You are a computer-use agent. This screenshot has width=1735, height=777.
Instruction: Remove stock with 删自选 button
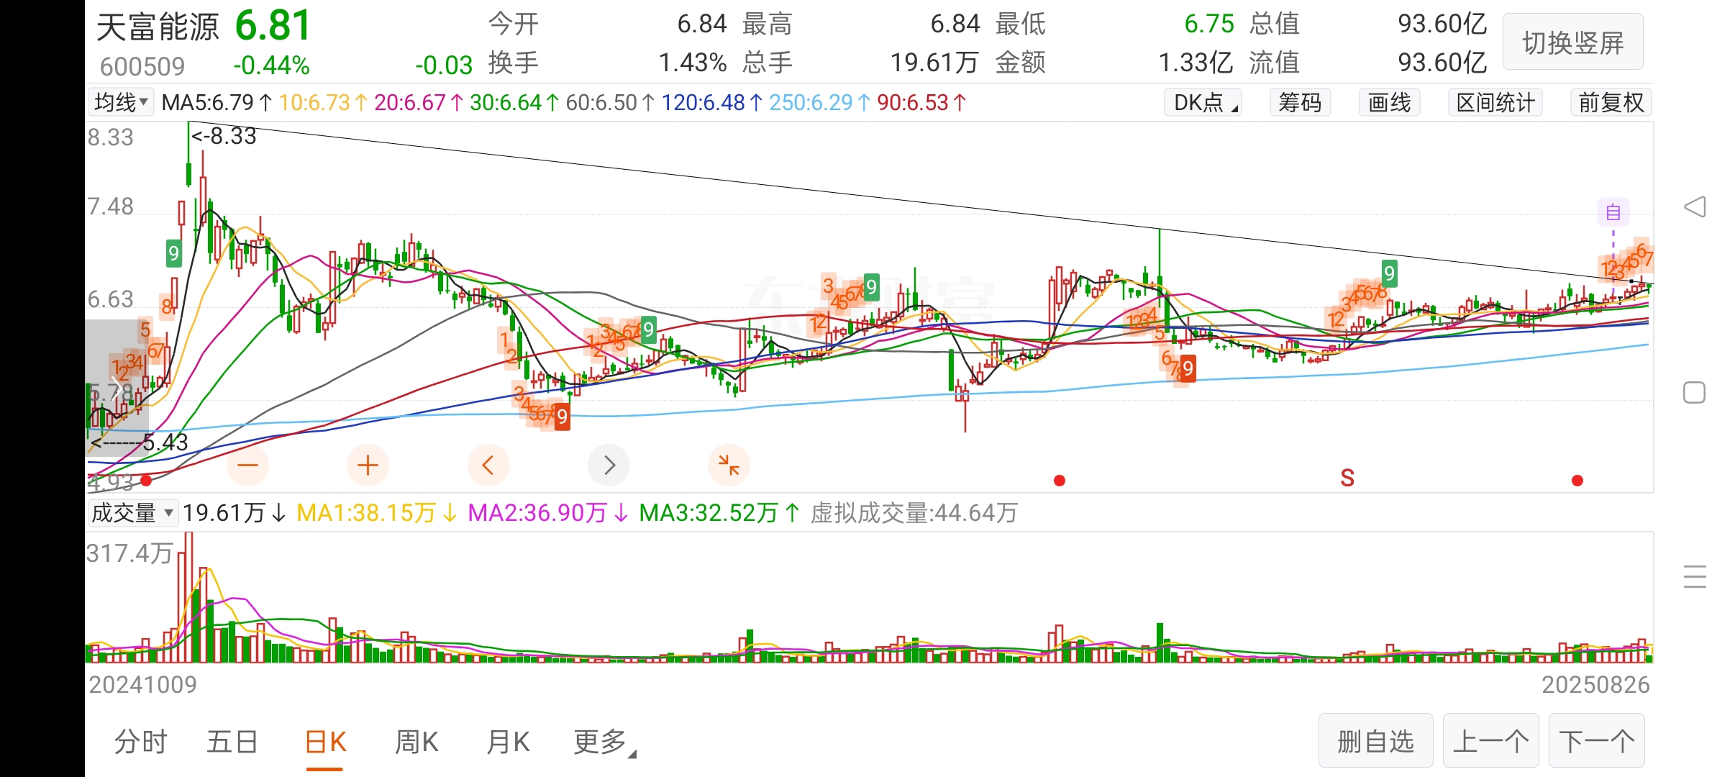coord(1375,741)
